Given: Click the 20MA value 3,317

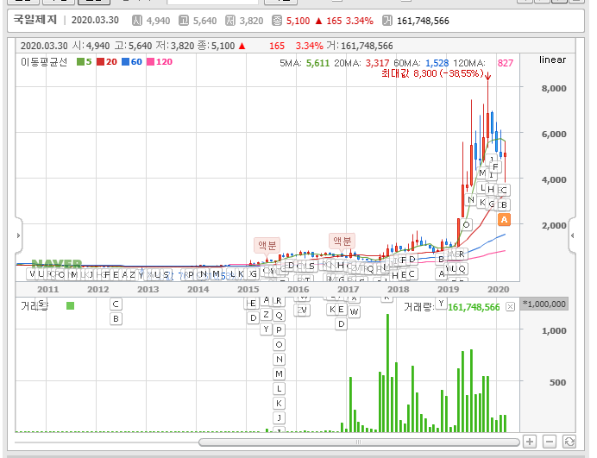Looking at the screenshot, I should point(377,63).
